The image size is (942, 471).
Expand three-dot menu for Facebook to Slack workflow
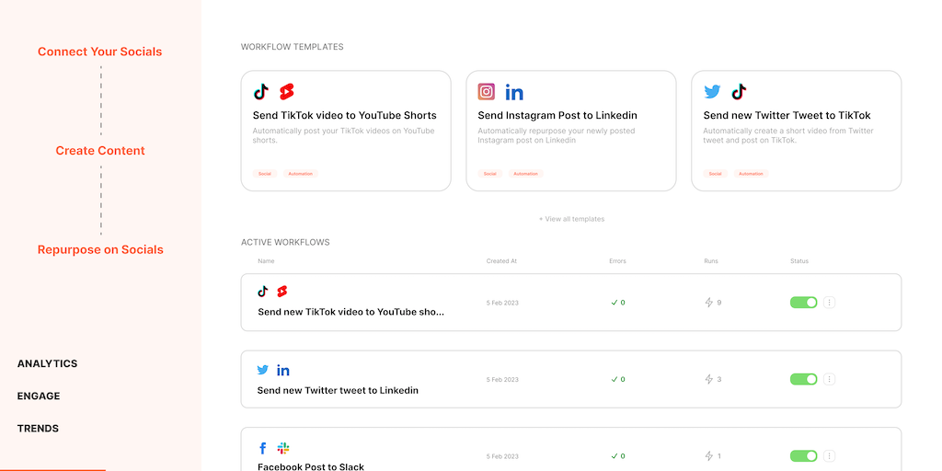tap(829, 455)
